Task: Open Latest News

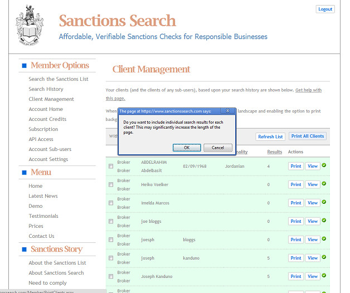Action: [43, 196]
